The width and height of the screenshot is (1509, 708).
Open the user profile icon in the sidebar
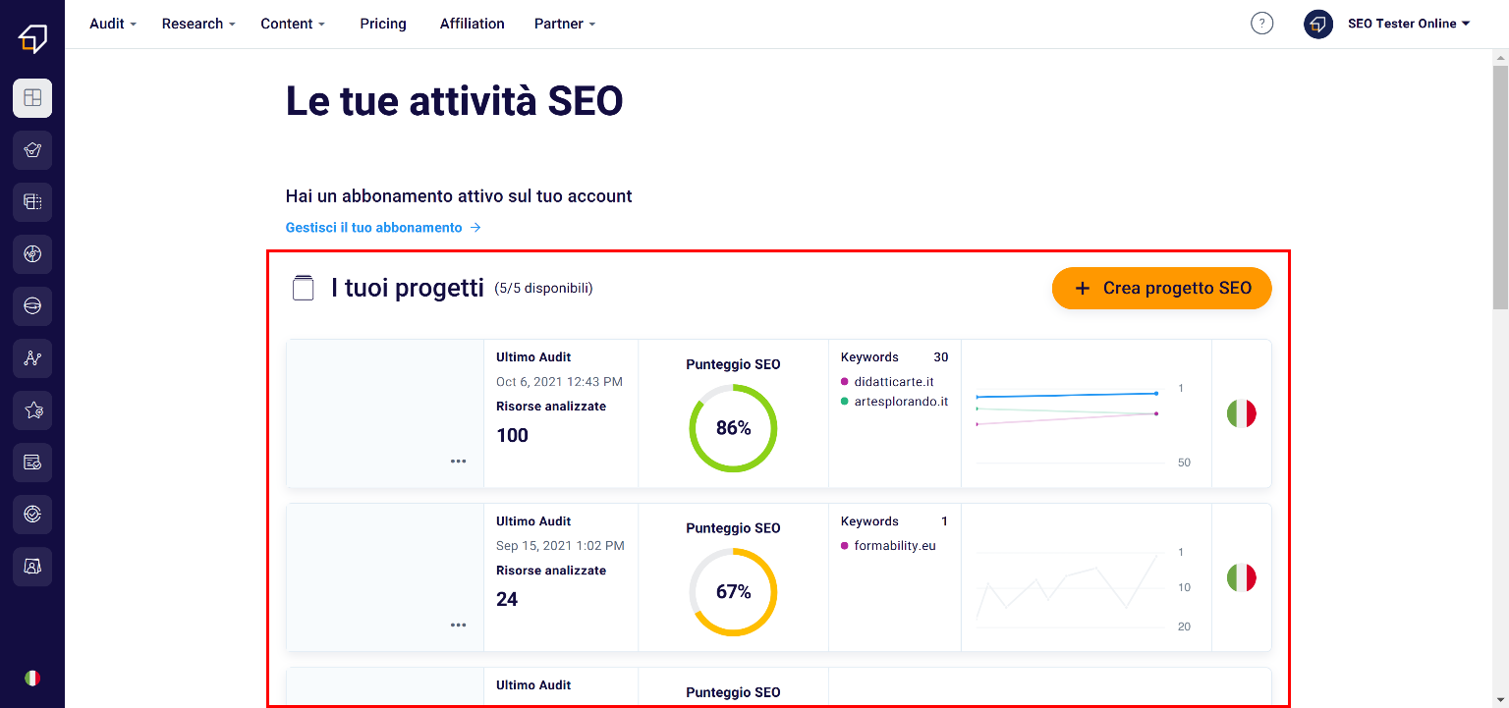pos(32,567)
